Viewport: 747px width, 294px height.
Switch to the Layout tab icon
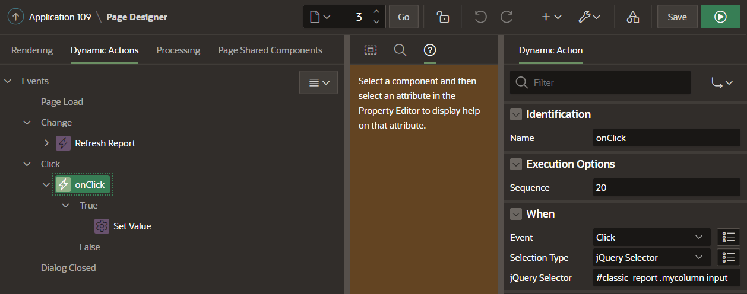coord(371,50)
